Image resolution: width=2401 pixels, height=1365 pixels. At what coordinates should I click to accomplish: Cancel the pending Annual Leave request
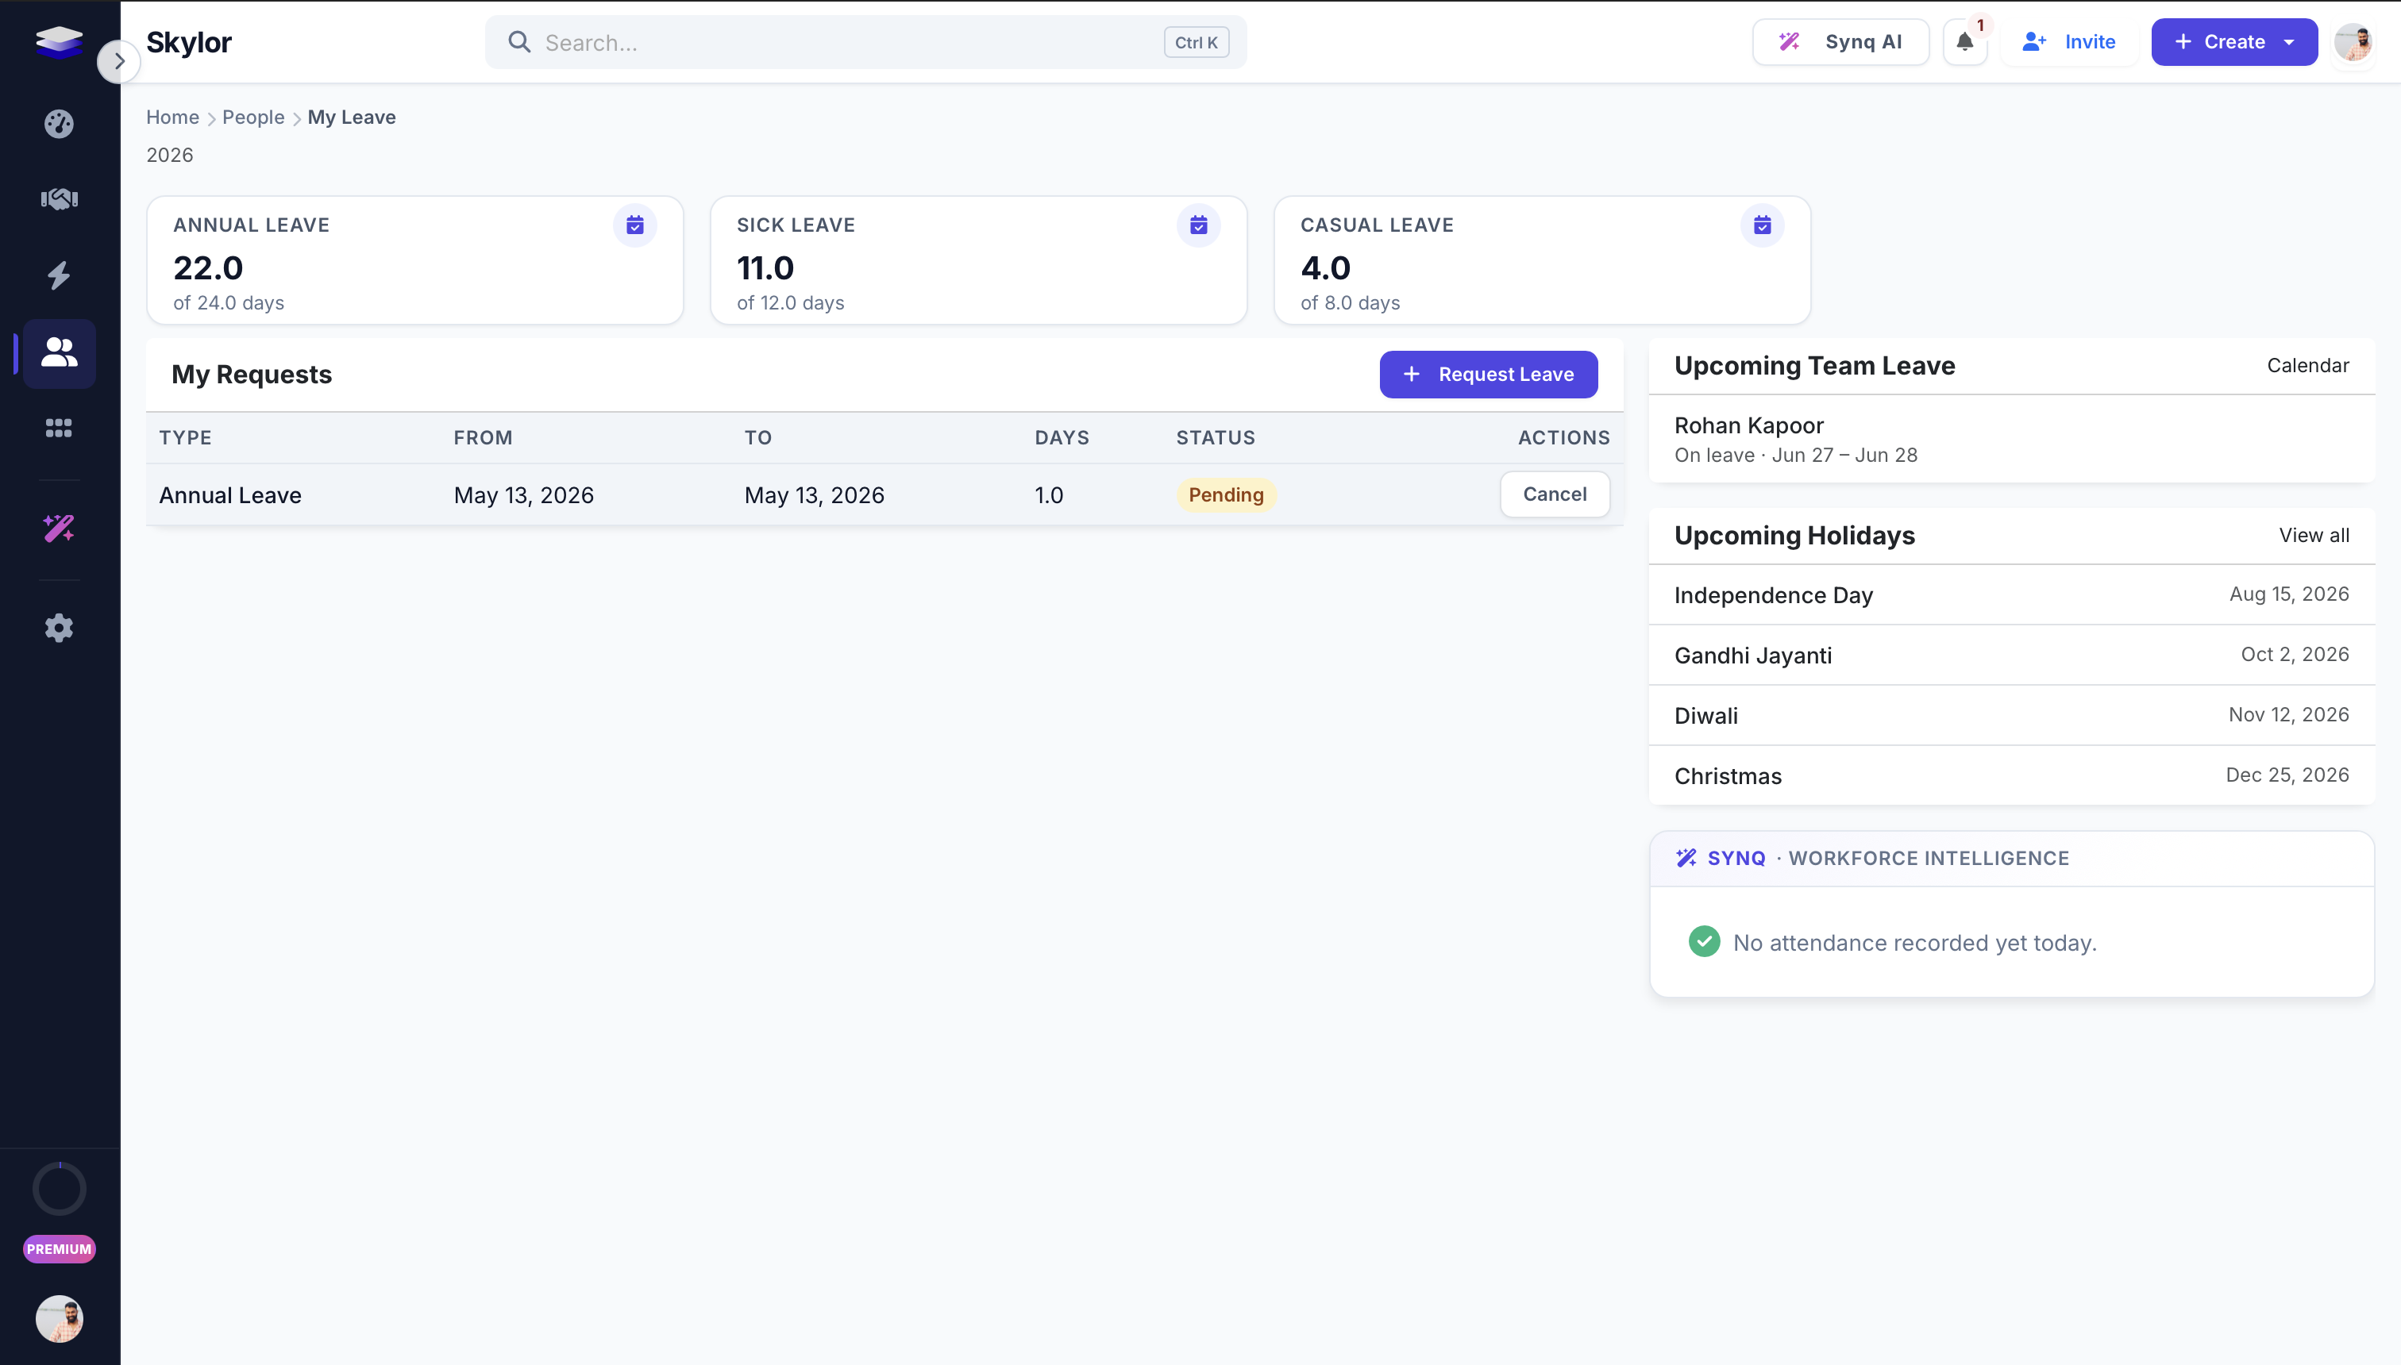tap(1555, 494)
